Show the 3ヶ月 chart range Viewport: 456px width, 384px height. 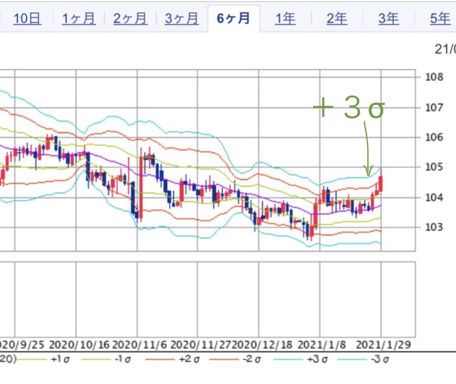point(182,18)
